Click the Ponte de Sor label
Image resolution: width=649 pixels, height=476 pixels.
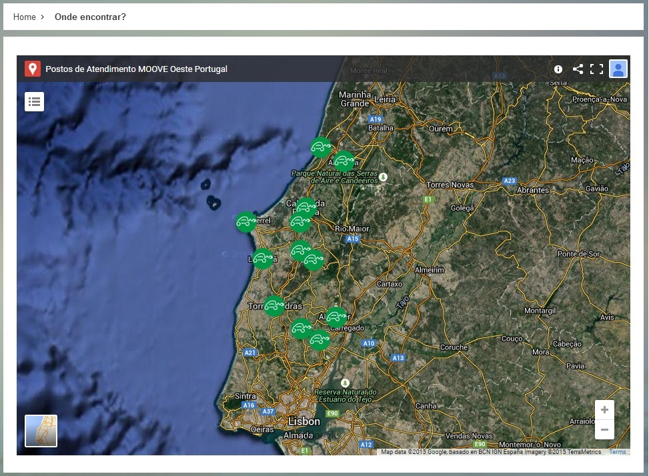(x=578, y=254)
